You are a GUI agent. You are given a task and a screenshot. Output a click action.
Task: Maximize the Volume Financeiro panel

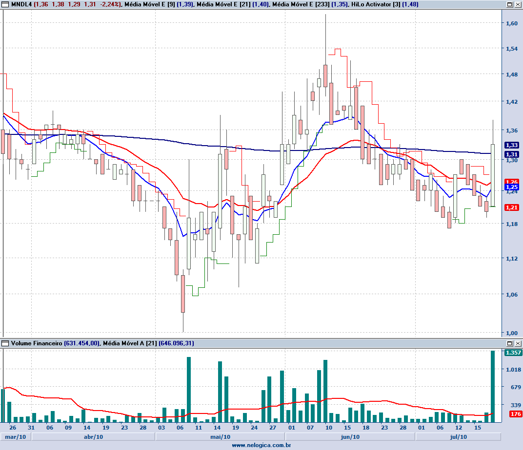510,343
